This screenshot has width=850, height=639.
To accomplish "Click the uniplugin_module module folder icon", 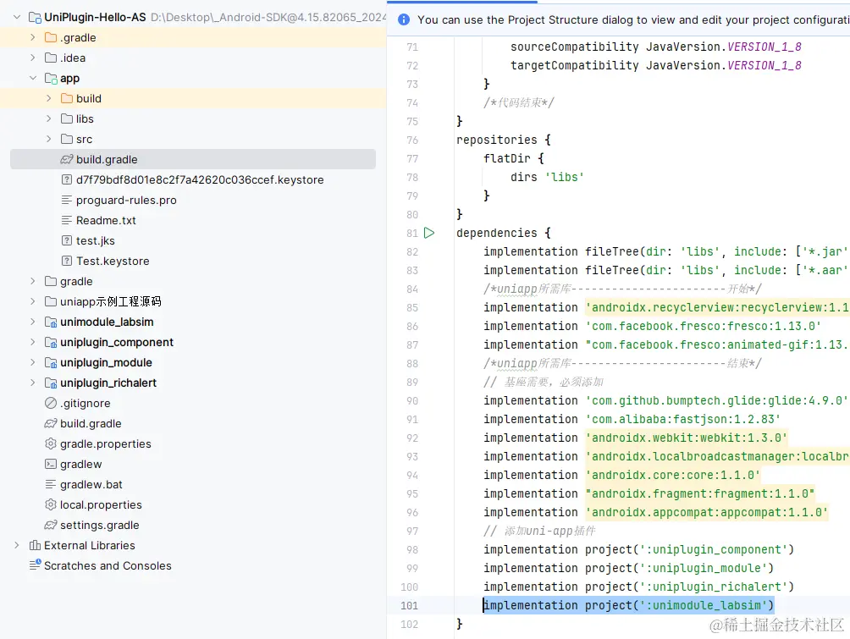I will [x=51, y=362].
